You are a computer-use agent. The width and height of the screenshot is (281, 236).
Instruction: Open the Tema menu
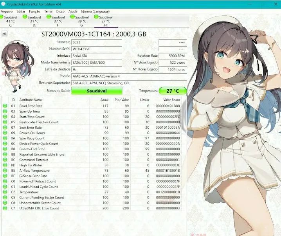click(48, 11)
